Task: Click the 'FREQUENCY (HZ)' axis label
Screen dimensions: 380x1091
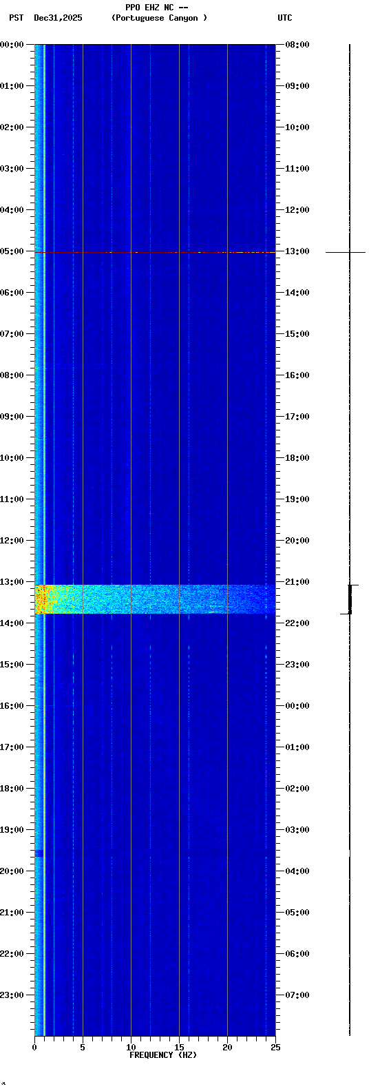Action: pos(163,1055)
